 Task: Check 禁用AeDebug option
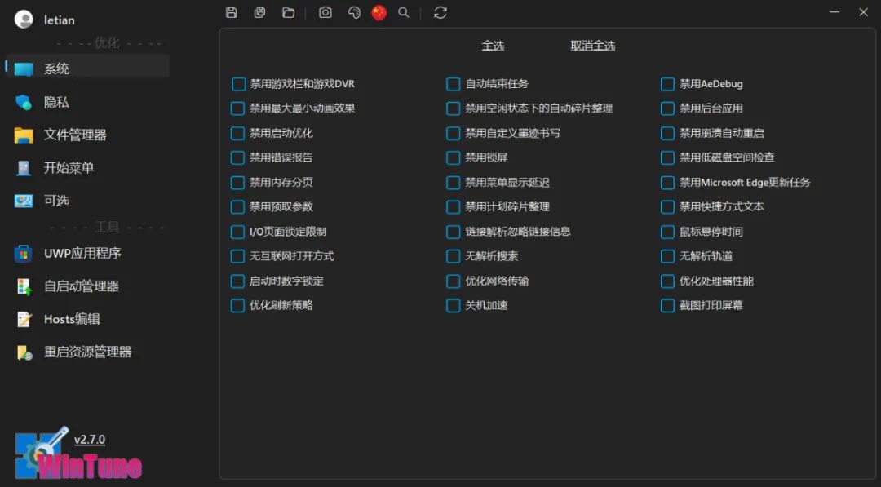[x=667, y=84]
